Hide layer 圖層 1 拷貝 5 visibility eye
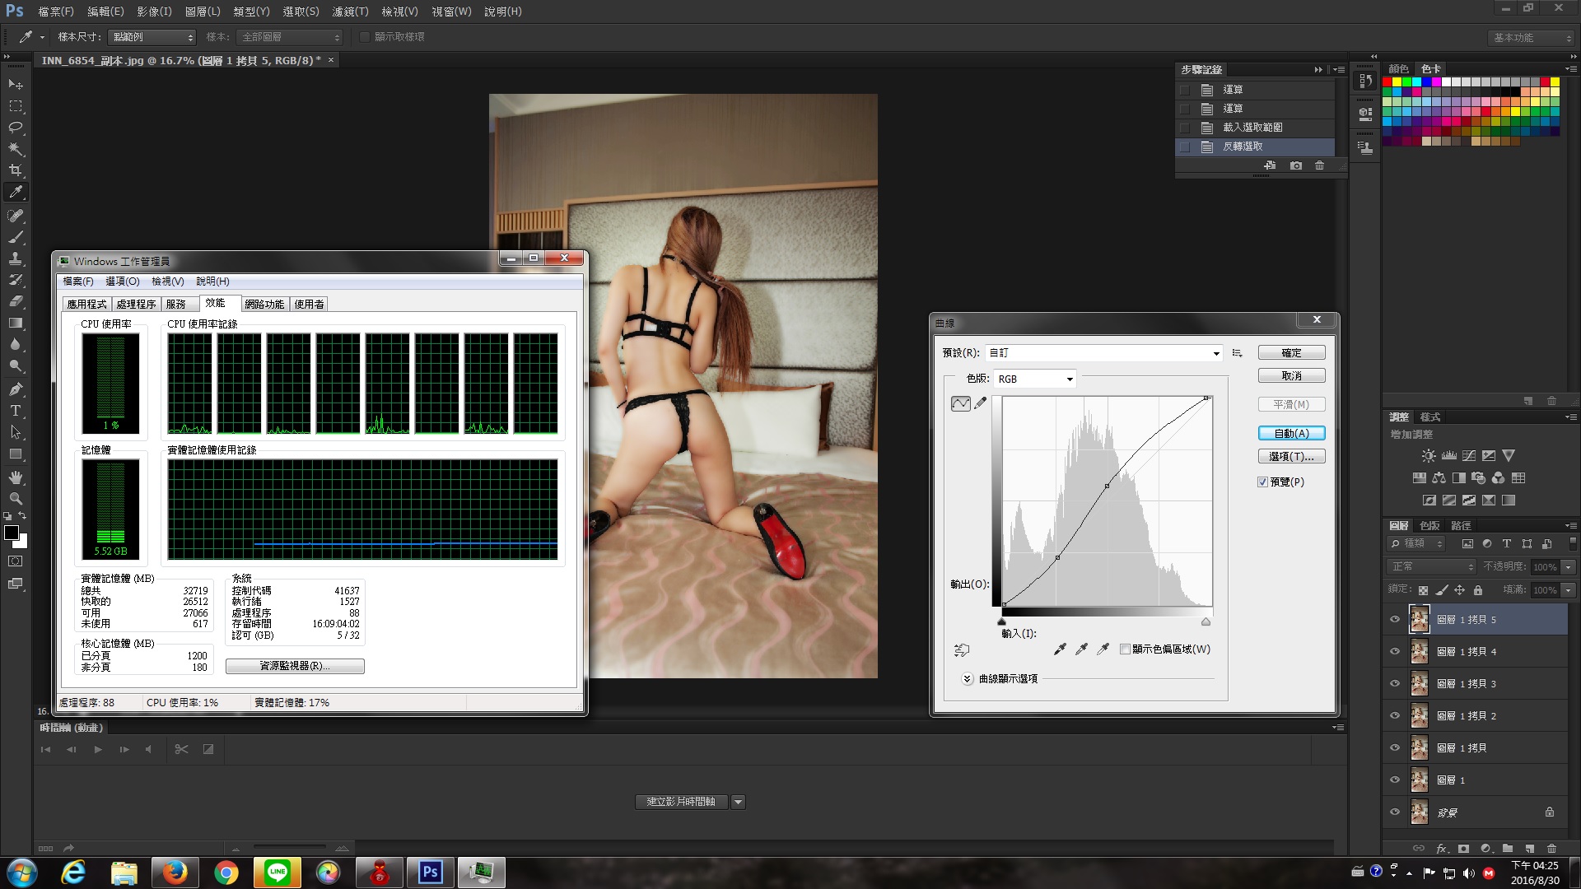 (1395, 620)
